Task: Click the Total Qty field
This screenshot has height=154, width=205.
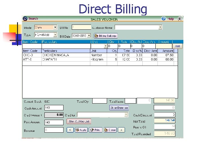Action: click(x=99, y=101)
